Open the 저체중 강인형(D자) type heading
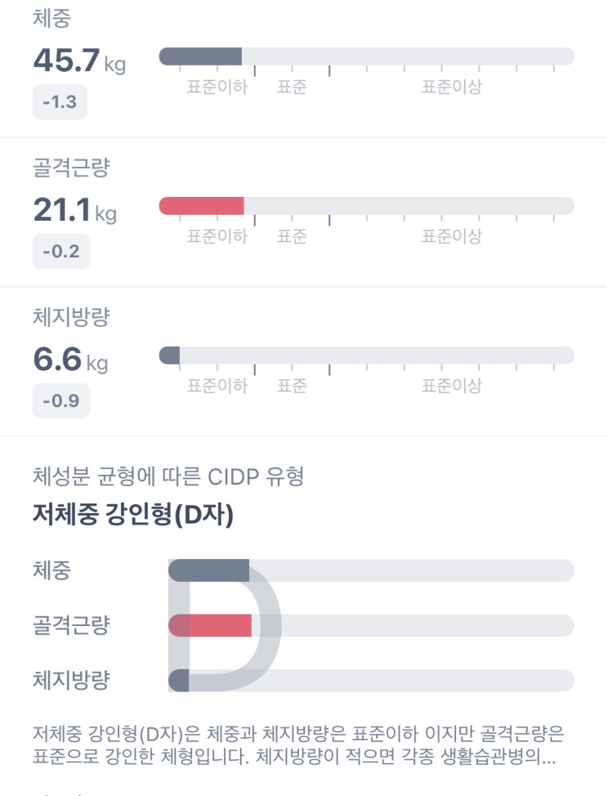The height and width of the screenshot is (796, 607). tap(133, 514)
